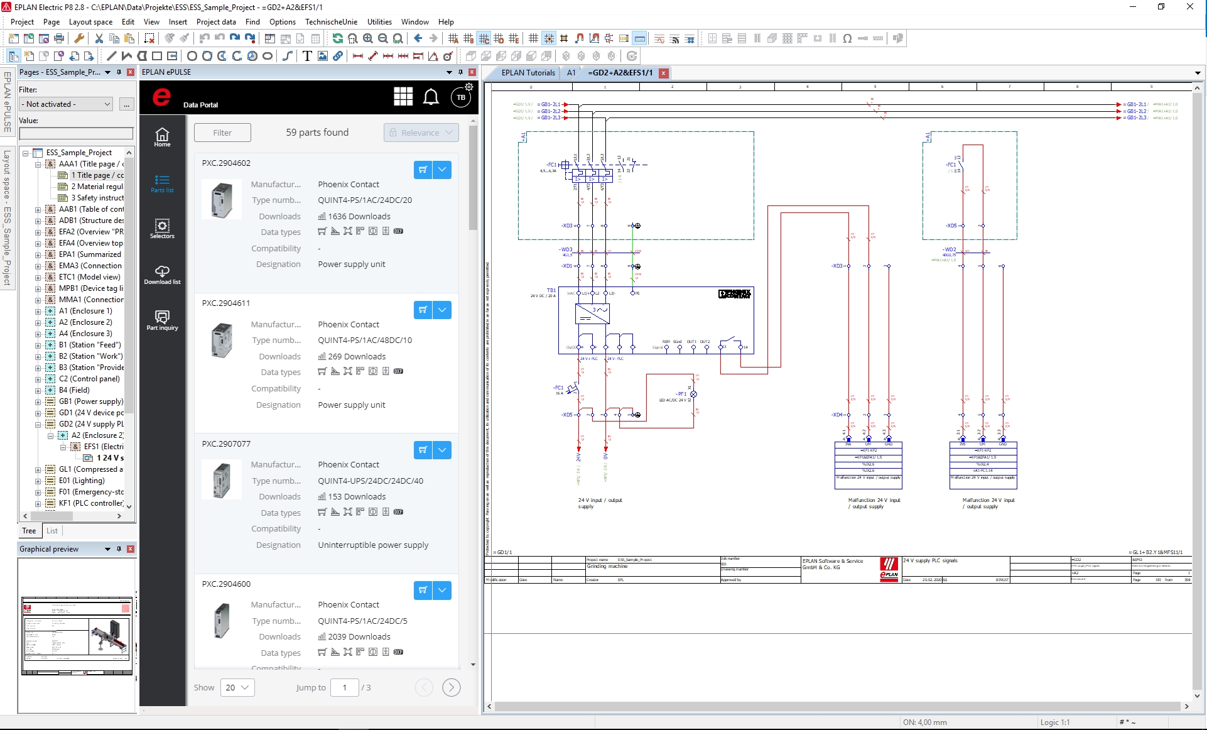Open the Show 20 results dropdown
Image resolution: width=1207 pixels, height=730 pixels.
click(237, 687)
